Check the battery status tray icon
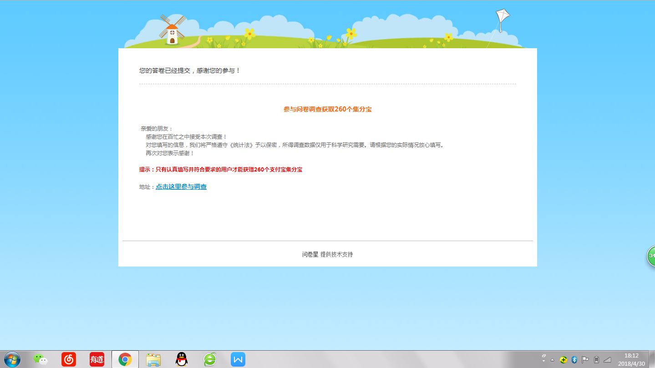Viewport: 655px width, 368px height. click(596, 360)
